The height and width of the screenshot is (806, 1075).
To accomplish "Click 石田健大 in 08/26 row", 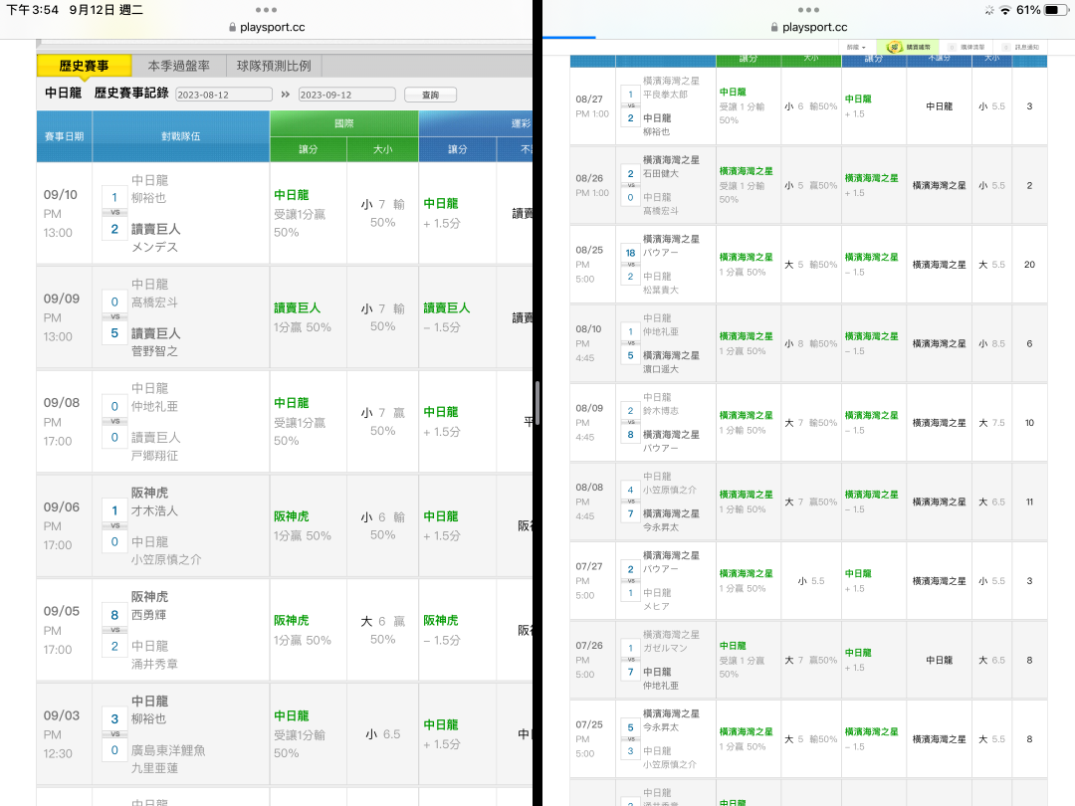I will tap(661, 173).
